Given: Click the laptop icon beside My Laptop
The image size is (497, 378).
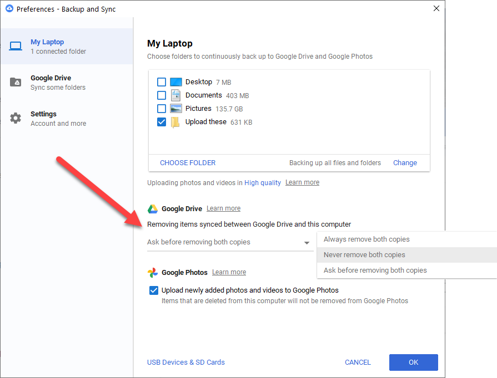Looking at the screenshot, I should [x=16, y=46].
